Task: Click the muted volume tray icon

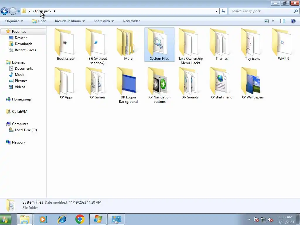Action: (x=270, y=220)
